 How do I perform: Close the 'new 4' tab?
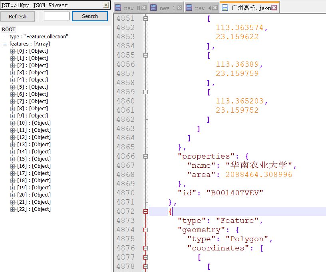click(x=215, y=8)
